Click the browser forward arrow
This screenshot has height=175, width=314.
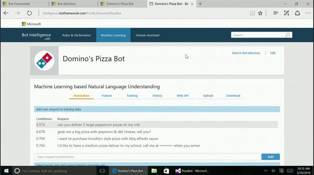click(x=18, y=13)
